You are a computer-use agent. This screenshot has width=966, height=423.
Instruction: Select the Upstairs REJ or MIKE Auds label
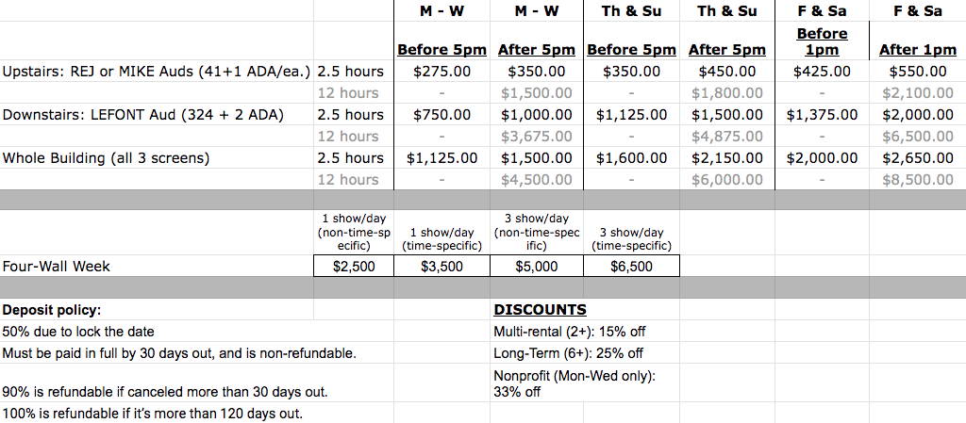click(x=157, y=72)
